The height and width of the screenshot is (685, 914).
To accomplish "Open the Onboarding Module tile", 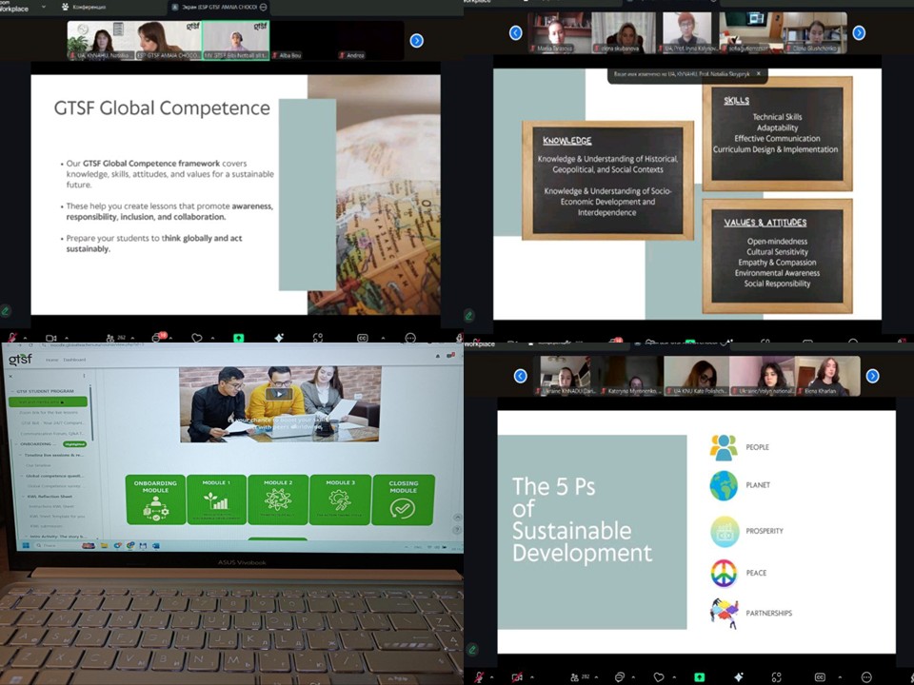I will click(155, 499).
